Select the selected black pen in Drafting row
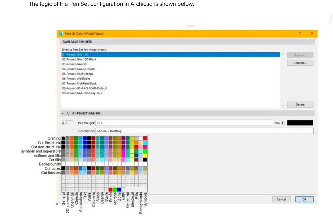Image resolution: width=333 pixels, height=220 pixels. 63,138
